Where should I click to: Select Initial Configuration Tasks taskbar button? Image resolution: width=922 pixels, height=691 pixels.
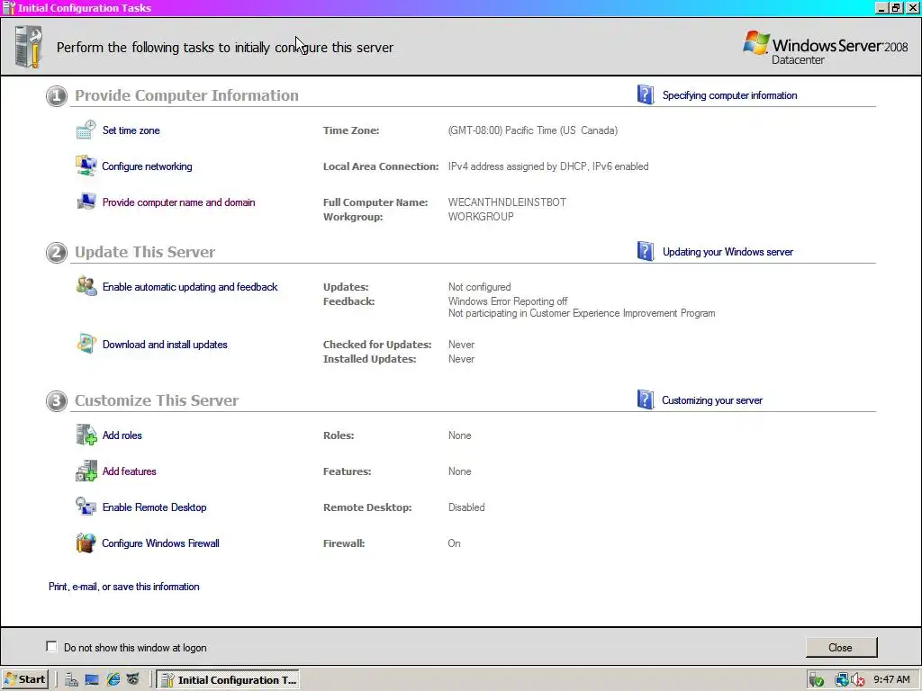pyautogui.click(x=228, y=680)
